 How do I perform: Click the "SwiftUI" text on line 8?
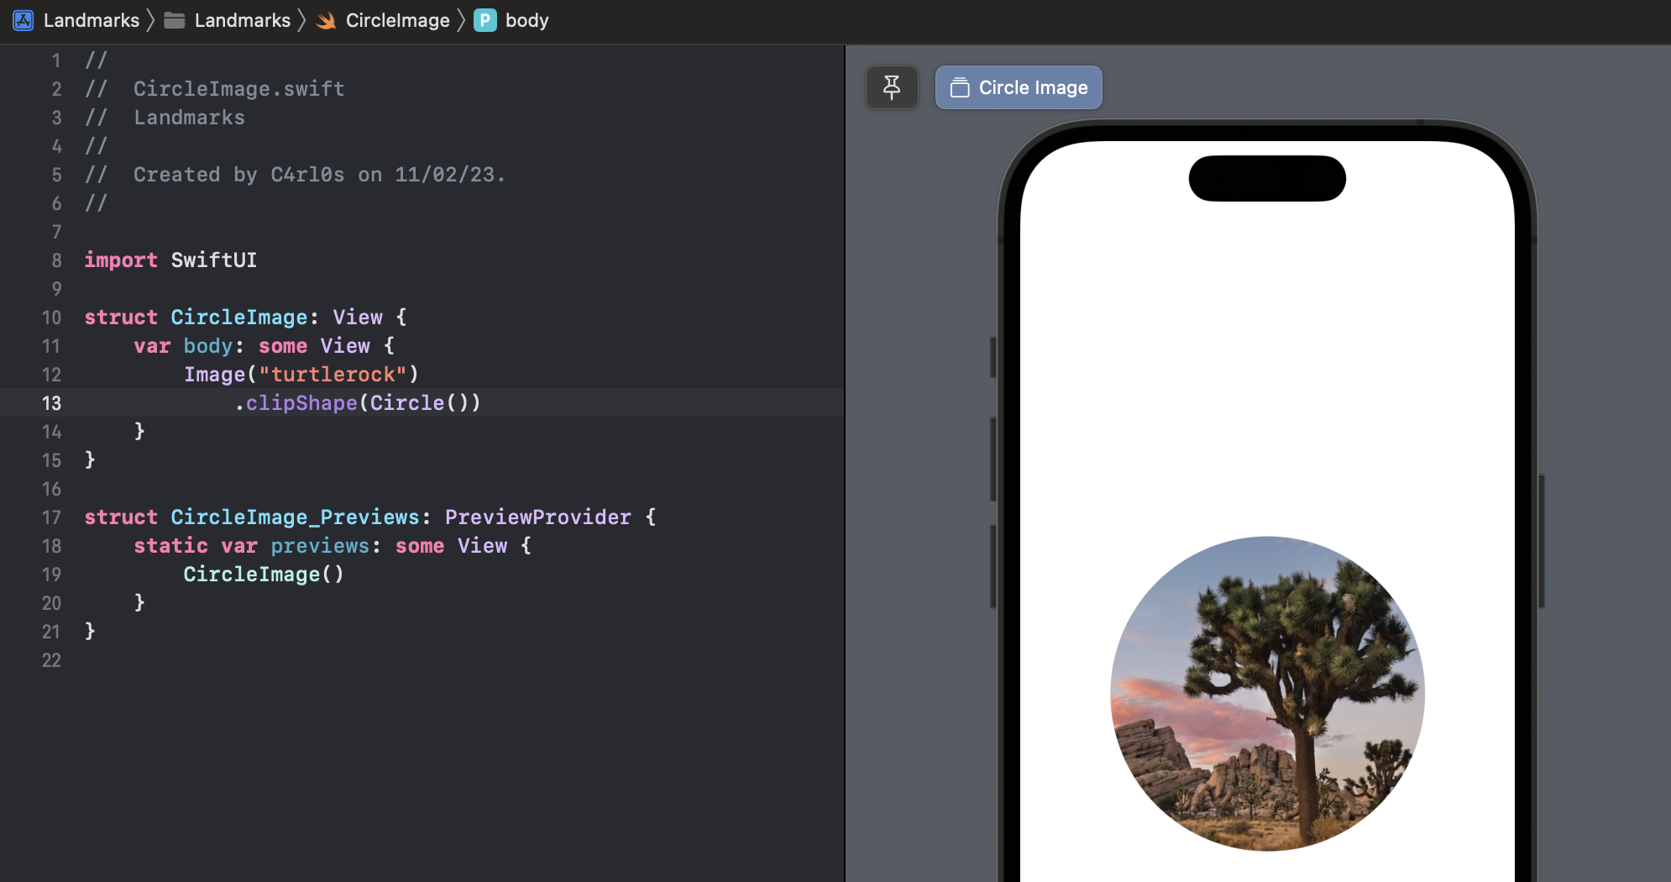click(x=214, y=260)
